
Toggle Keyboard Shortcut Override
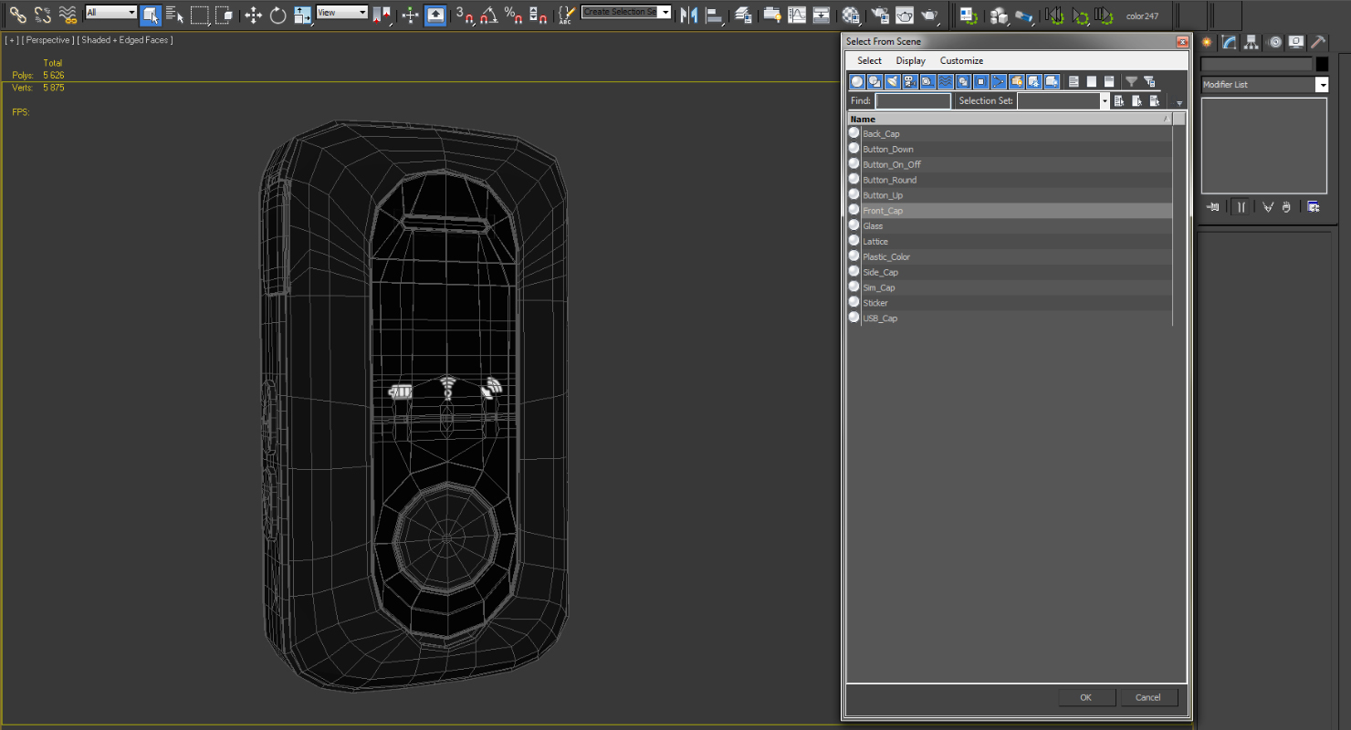[435, 15]
